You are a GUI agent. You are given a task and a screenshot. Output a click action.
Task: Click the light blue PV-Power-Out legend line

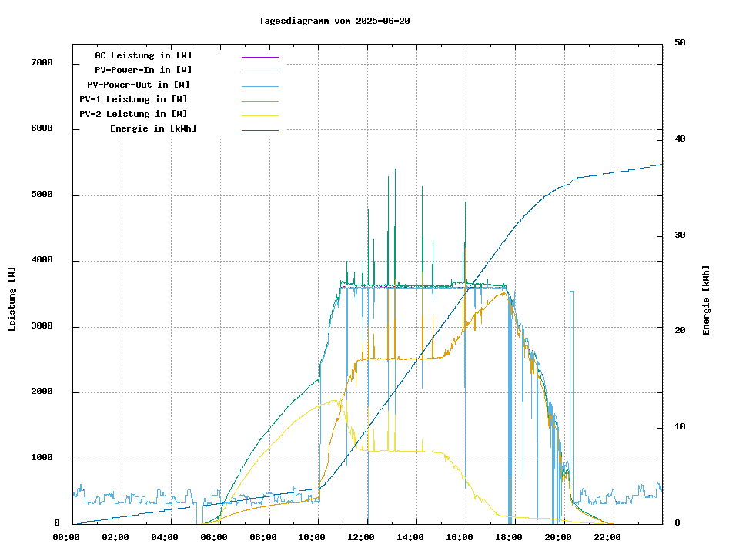[x=259, y=86]
